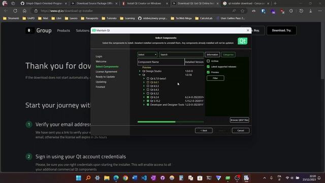Click the Qt Group logo on webpage
Screen dimensions: 325x183
coord(39,30)
